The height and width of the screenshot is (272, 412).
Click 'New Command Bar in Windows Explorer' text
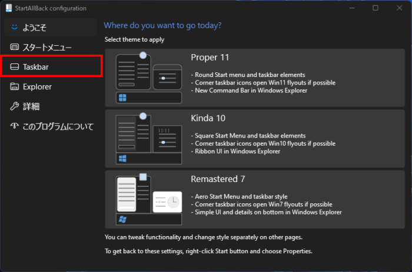pos(251,90)
